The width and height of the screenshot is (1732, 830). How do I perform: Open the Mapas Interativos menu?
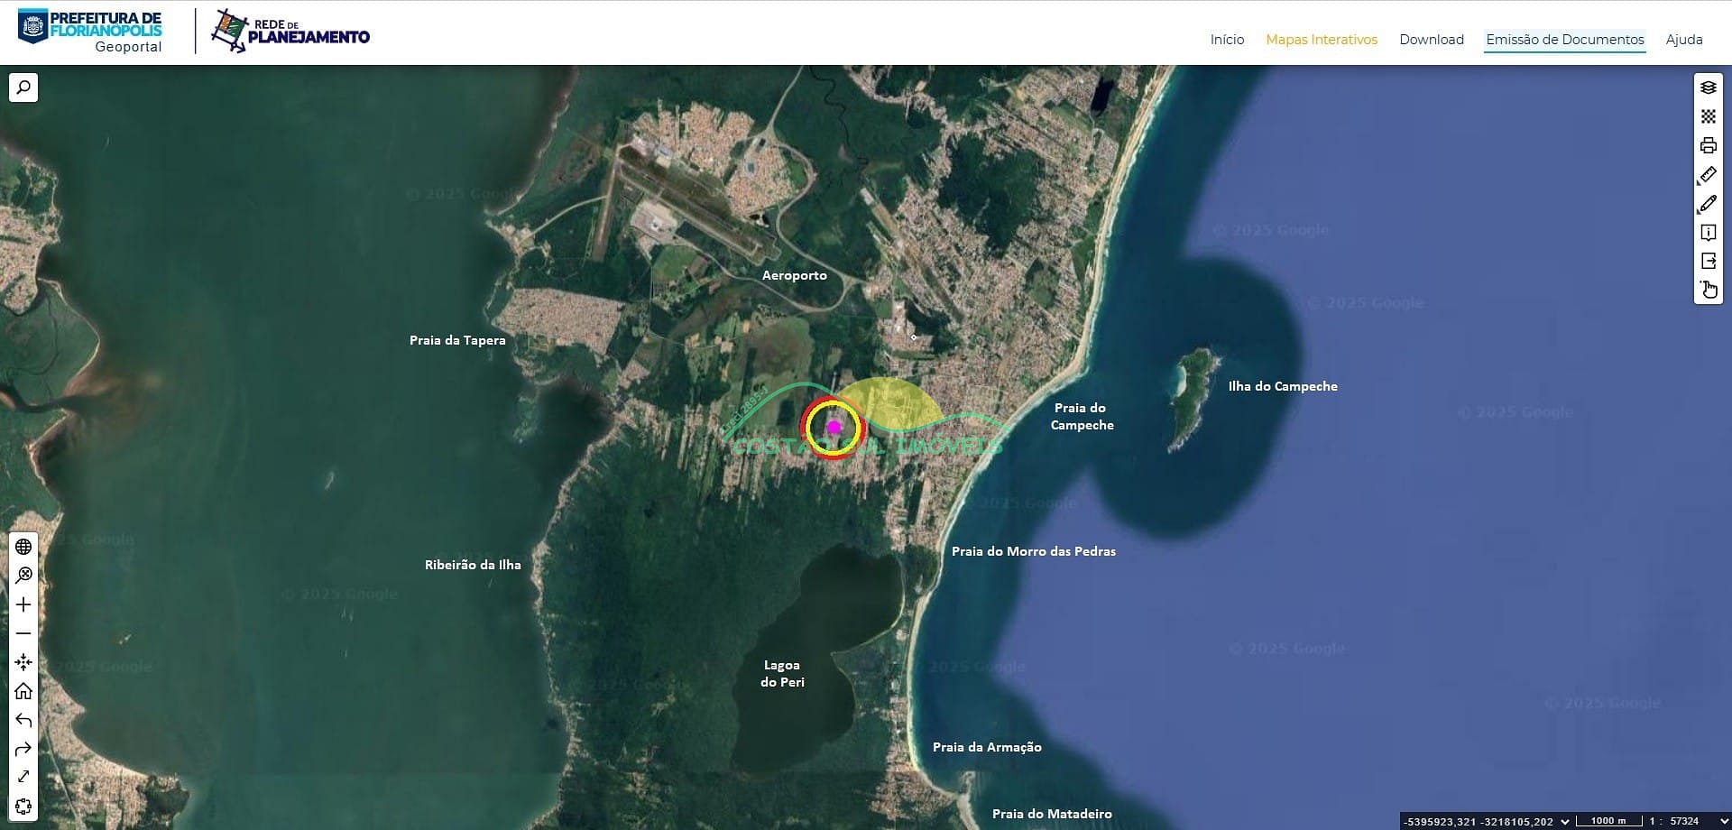tap(1321, 40)
